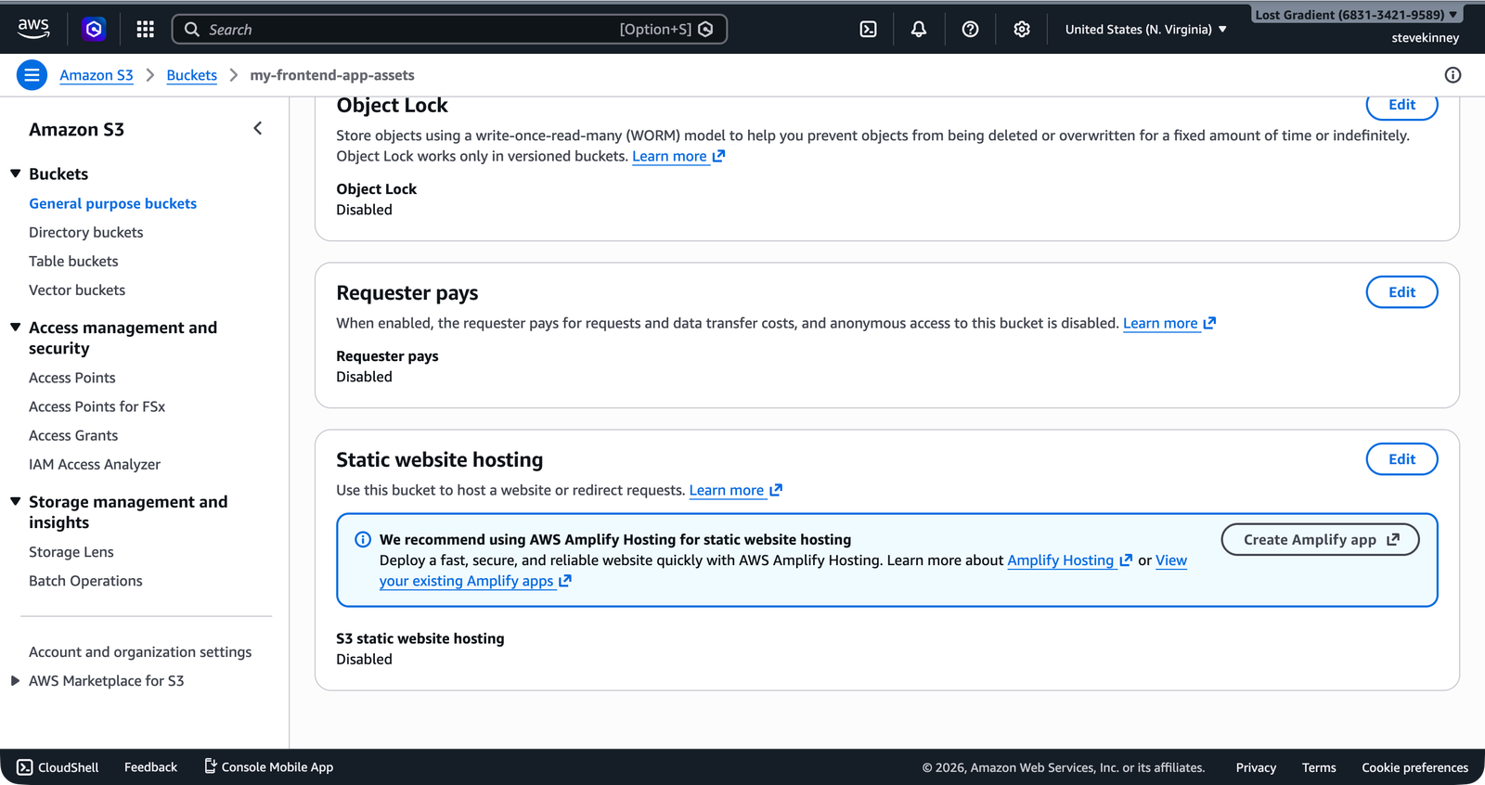Open Learn more link for static website hosting

click(x=736, y=490)
